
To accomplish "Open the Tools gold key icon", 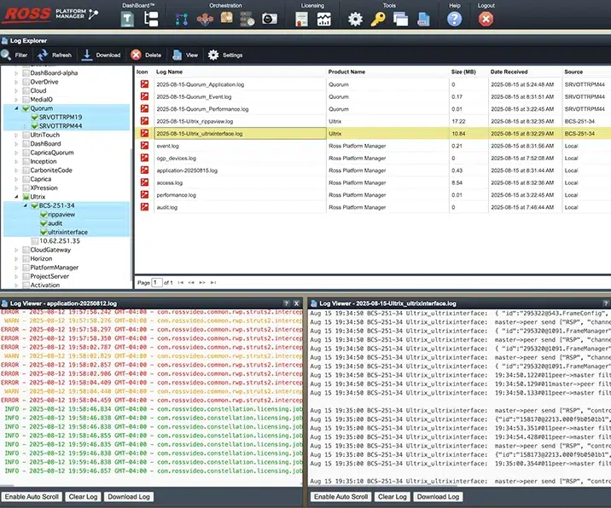I will [x=377, y=19].
